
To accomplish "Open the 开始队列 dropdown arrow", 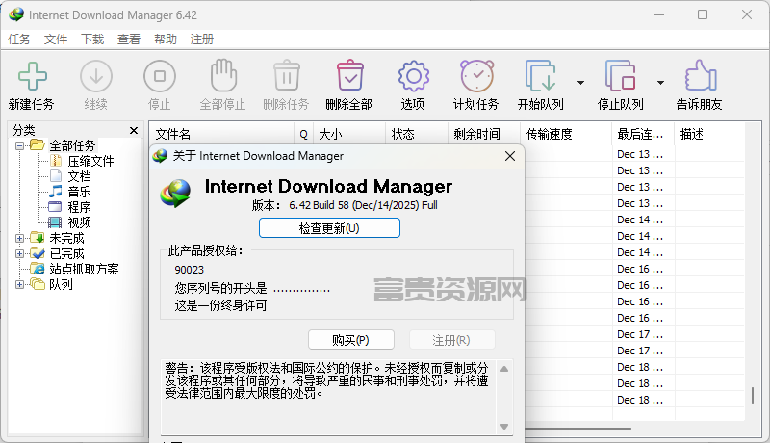I will click(x=581, y=83).
